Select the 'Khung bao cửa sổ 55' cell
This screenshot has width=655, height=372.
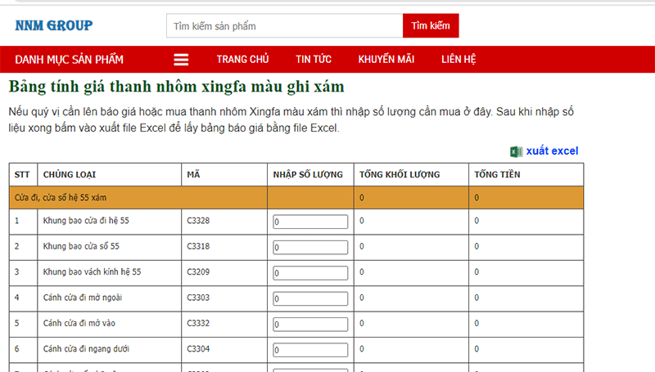click(110, 247)
